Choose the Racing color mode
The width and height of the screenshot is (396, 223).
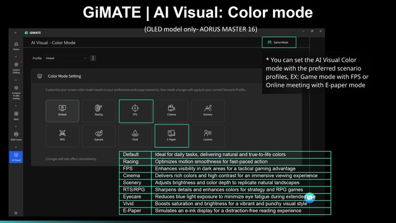[99, 111]
